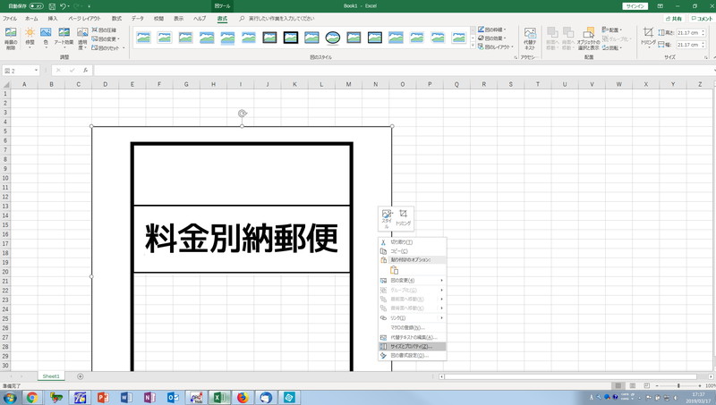Switch to the 挿入 (Insert) tab

pos(53,19)
